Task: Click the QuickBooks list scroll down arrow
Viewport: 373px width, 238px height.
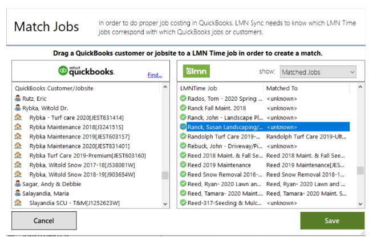Action: tap(165, 204)
